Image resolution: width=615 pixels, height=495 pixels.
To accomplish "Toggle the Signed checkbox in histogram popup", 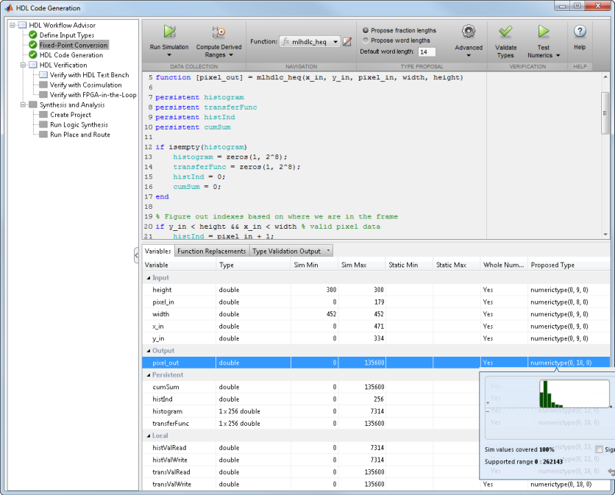I will pyautogui.click(x=600, y=449).
